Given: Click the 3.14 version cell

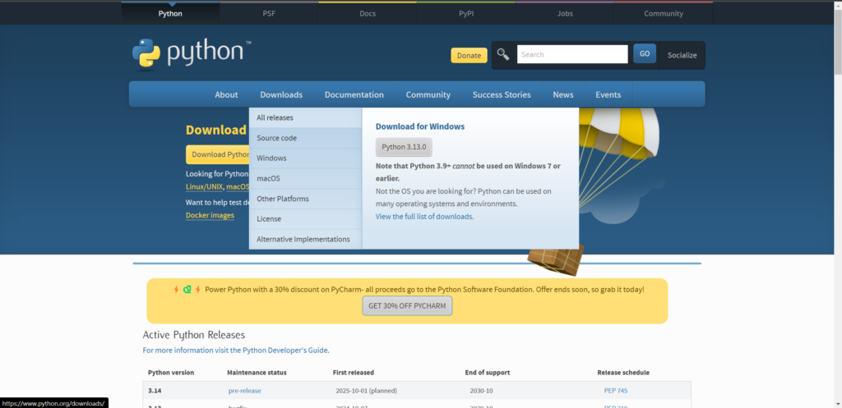Looking at the screenshot, I should (x=153, y=391).
